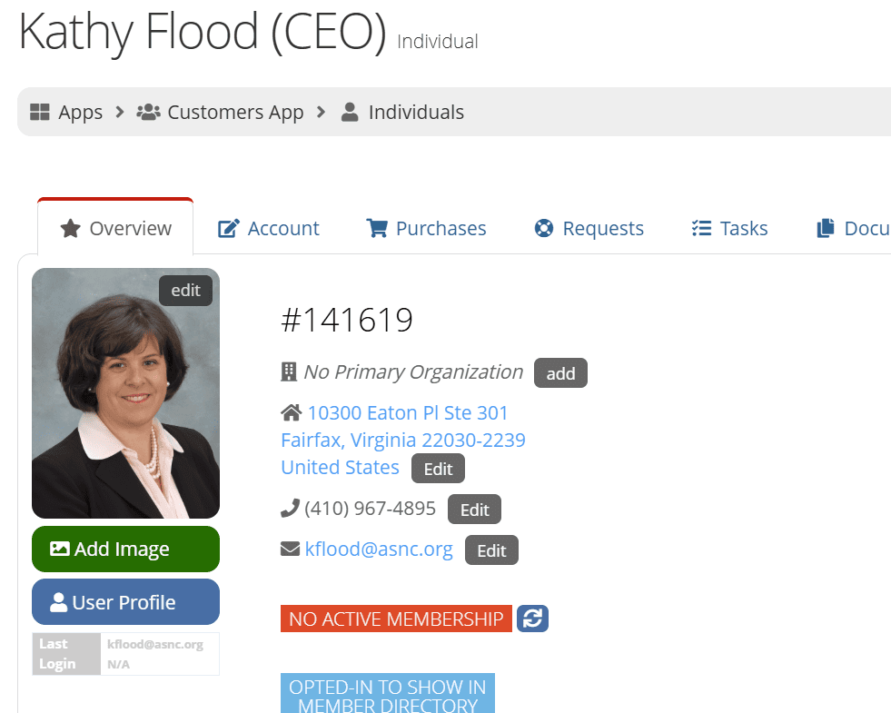This screenshot has height=713, width=891.
Task: Open the kflood@asnc.org email link
Action: click(379, 549)
